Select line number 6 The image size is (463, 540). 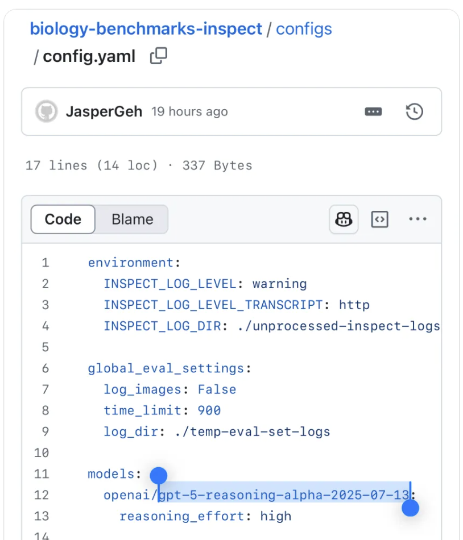click(x=46, y=368)
